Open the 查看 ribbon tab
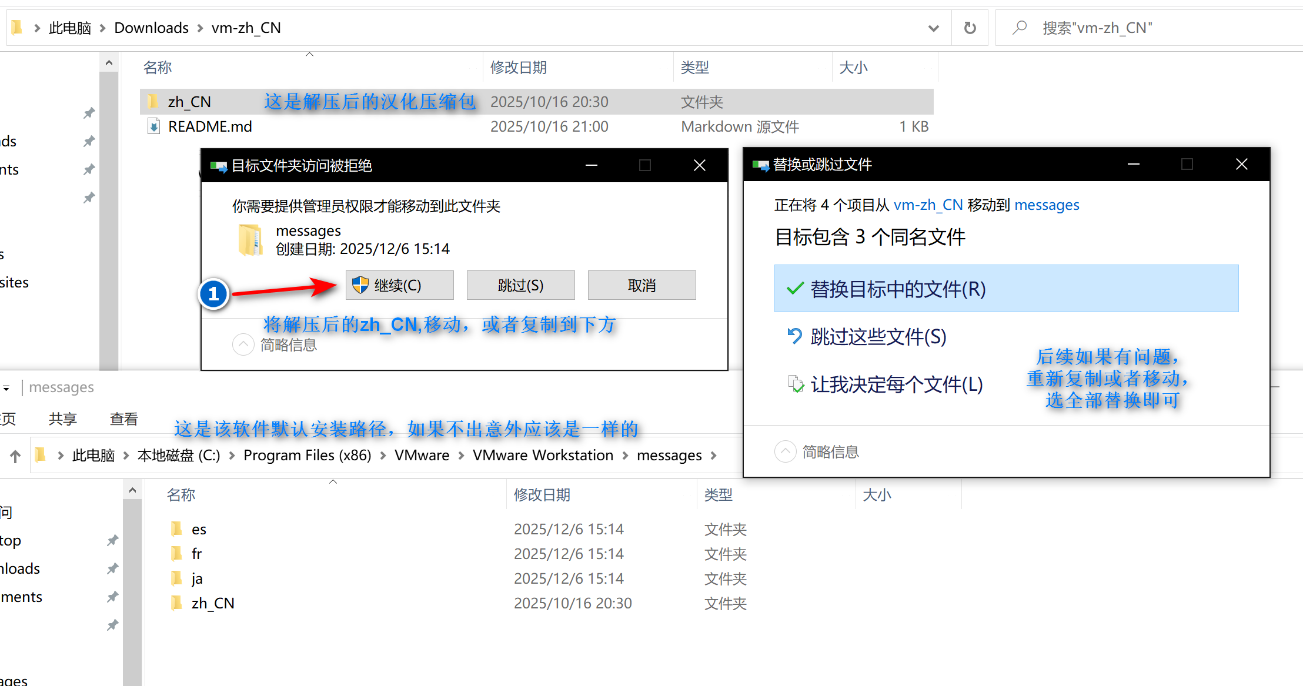The height and width of the screenshot is (686, 1303). 123,419
